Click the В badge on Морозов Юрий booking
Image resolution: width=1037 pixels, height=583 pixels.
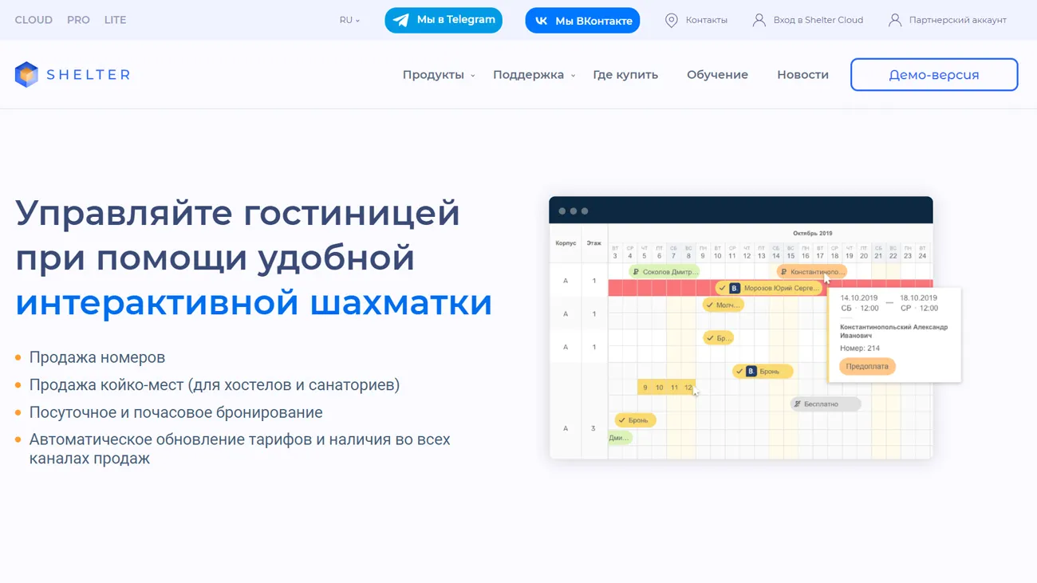point(735,288)
